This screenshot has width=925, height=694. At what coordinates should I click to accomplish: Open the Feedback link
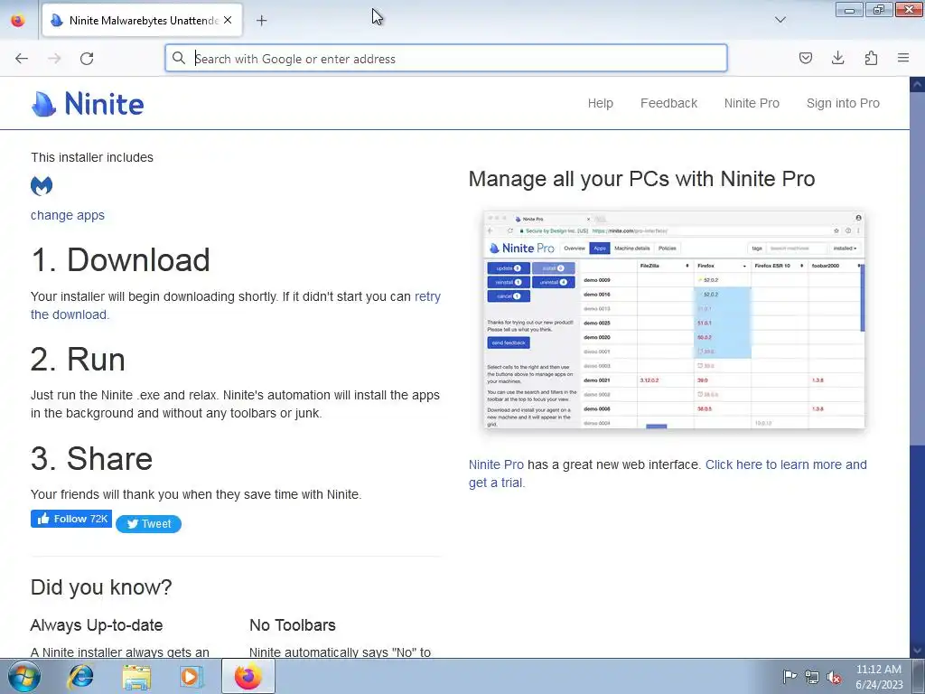(668, 103)
